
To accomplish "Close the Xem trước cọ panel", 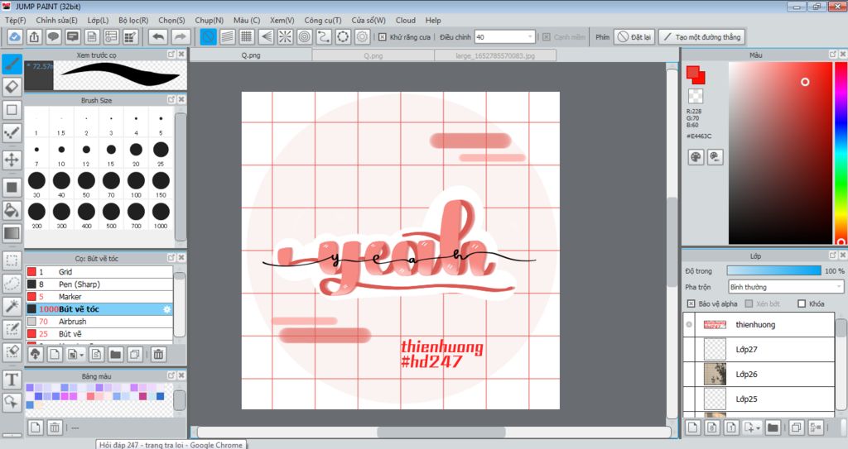I will click(181, 55).
